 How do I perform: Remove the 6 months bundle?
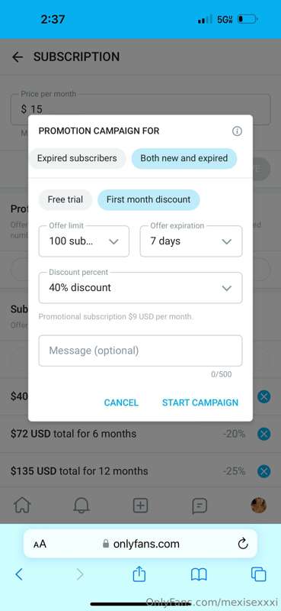pyautogui.click(x=264, y=434)
